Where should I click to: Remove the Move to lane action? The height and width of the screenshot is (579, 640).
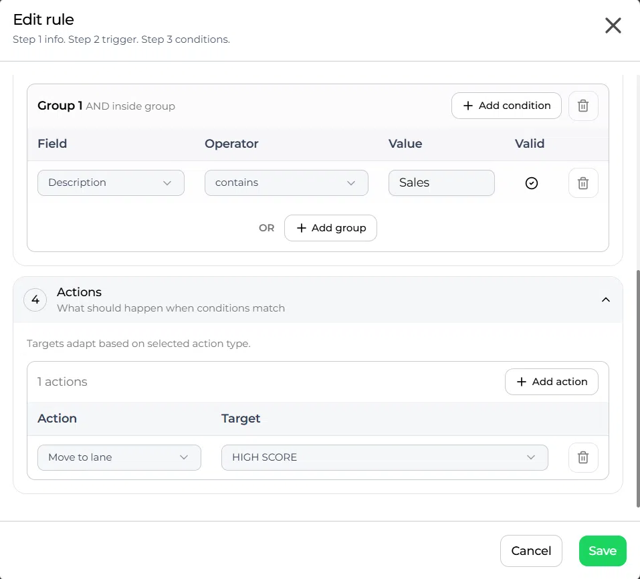583,457
